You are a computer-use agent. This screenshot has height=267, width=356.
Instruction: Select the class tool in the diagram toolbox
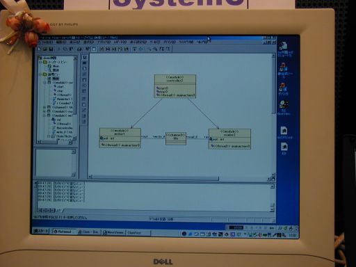(85, 80)
